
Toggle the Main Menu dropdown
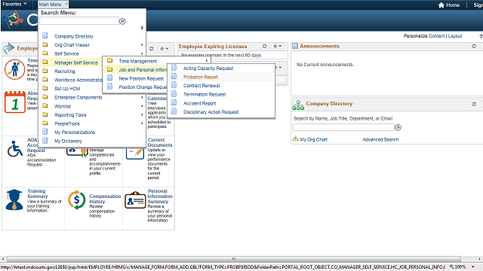click(x=53, y=5)
